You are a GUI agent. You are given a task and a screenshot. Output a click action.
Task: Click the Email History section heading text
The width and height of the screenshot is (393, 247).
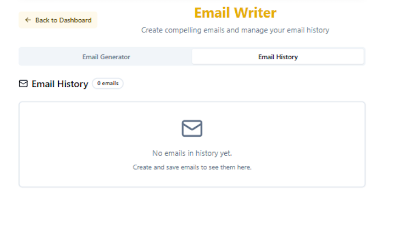click(60, 84)
